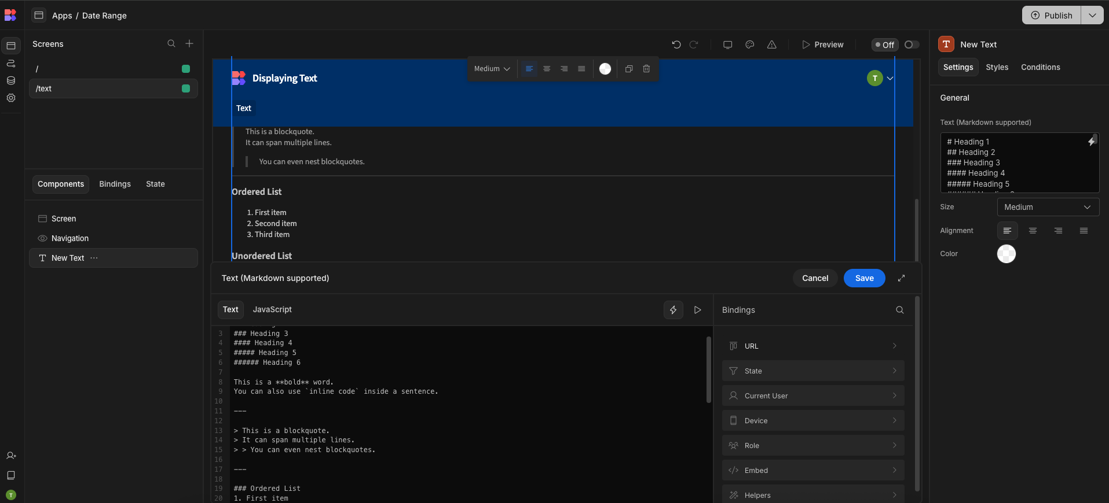This screenshot has width=1109, height=503.
Task: Open the Size Medium dropdown in settings
Action: pos(1048,207)
